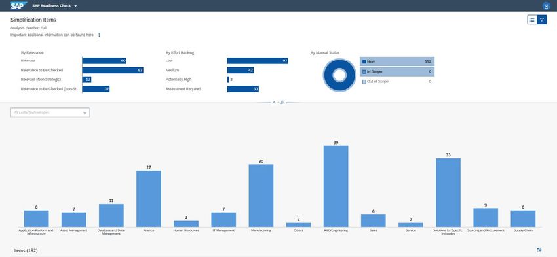The image size is (557, 257).
Task: Select the Human Resources column showing 3
Action: coord(186,224)
